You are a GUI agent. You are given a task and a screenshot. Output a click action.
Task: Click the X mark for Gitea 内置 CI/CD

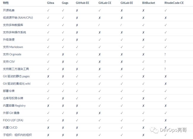click(48, 128)
